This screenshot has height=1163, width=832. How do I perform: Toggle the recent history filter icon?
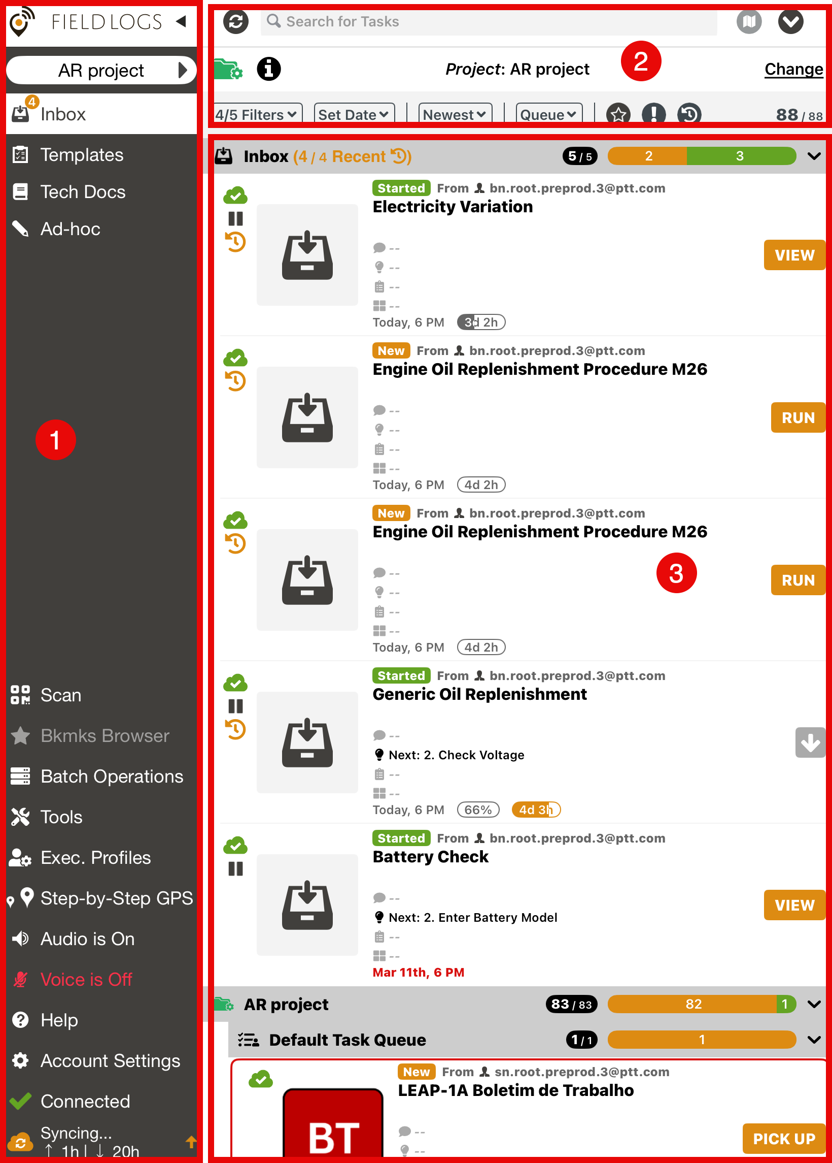tap(689, 114)
